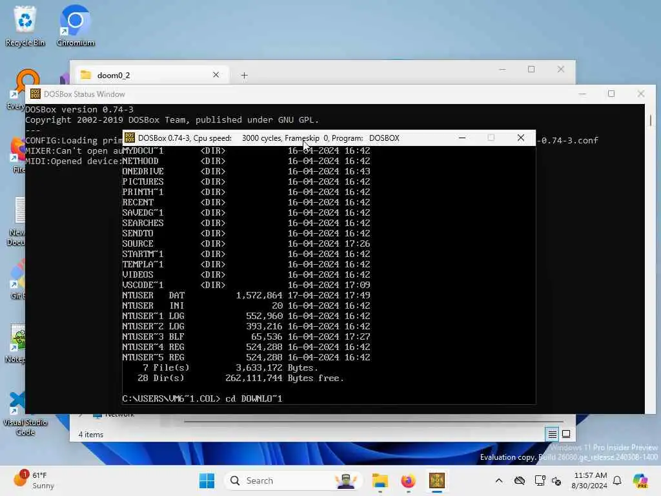This screenshot has width=661, height=496.
Task: Click the SOURCE directory row
Action: [x=246, y=243]
